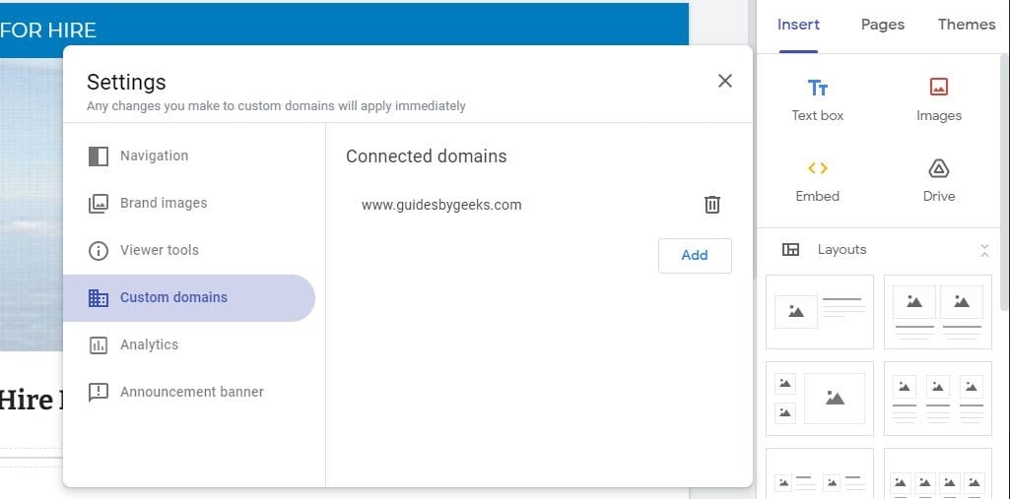Delete the www.guidesbygeeks.com domain
Viewport: 1010px width, 499px height.
pos(711,205)
